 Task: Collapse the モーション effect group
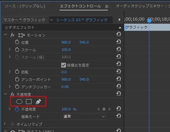6,35
